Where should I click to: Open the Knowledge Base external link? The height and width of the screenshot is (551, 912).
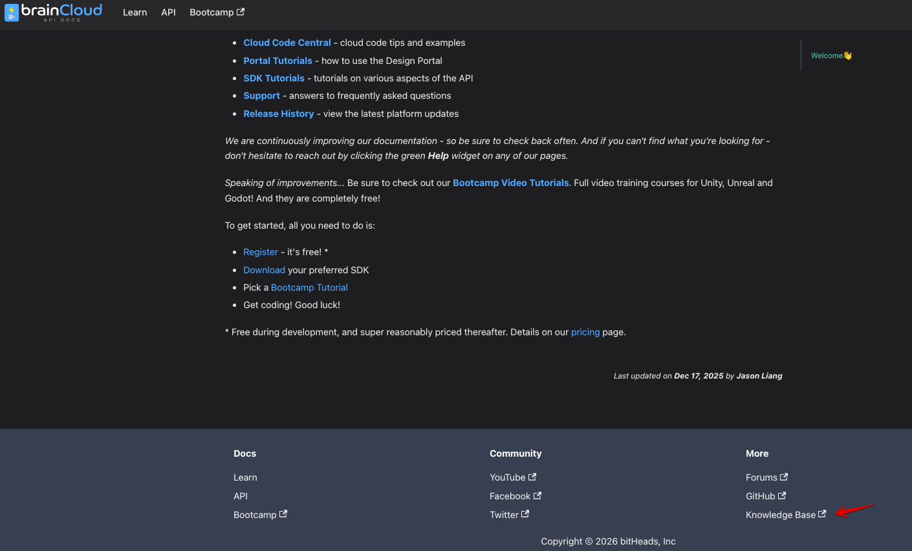(x=785, y=514)
